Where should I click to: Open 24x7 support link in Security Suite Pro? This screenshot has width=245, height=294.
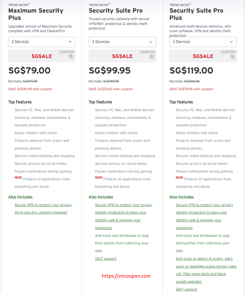[106, 259]
